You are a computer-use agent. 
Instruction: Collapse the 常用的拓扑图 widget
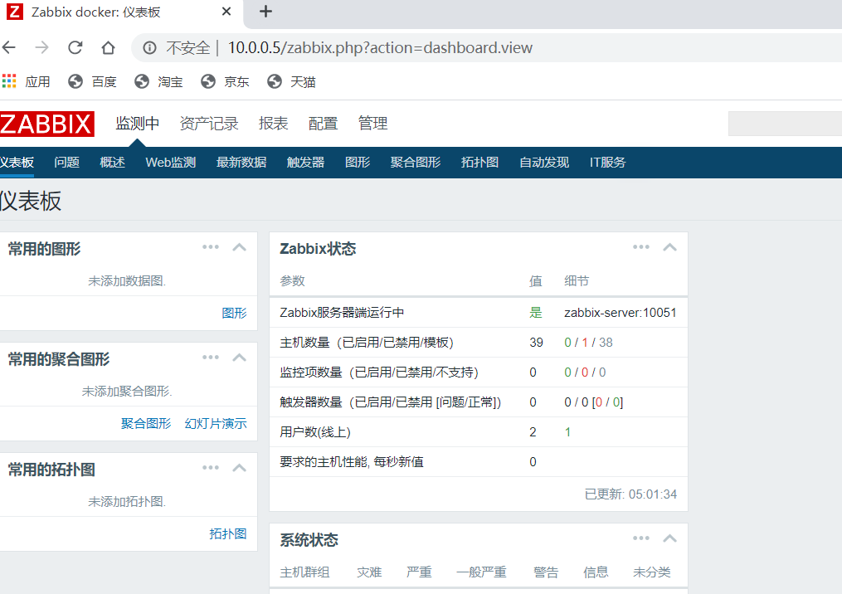[x=240, y=469]
